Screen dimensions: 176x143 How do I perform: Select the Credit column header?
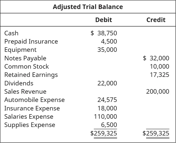(x=156, y=20)
